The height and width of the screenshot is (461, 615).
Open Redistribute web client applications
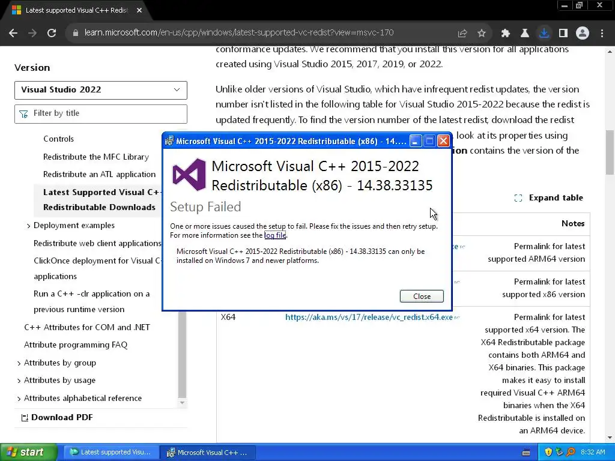coord(97,244)
